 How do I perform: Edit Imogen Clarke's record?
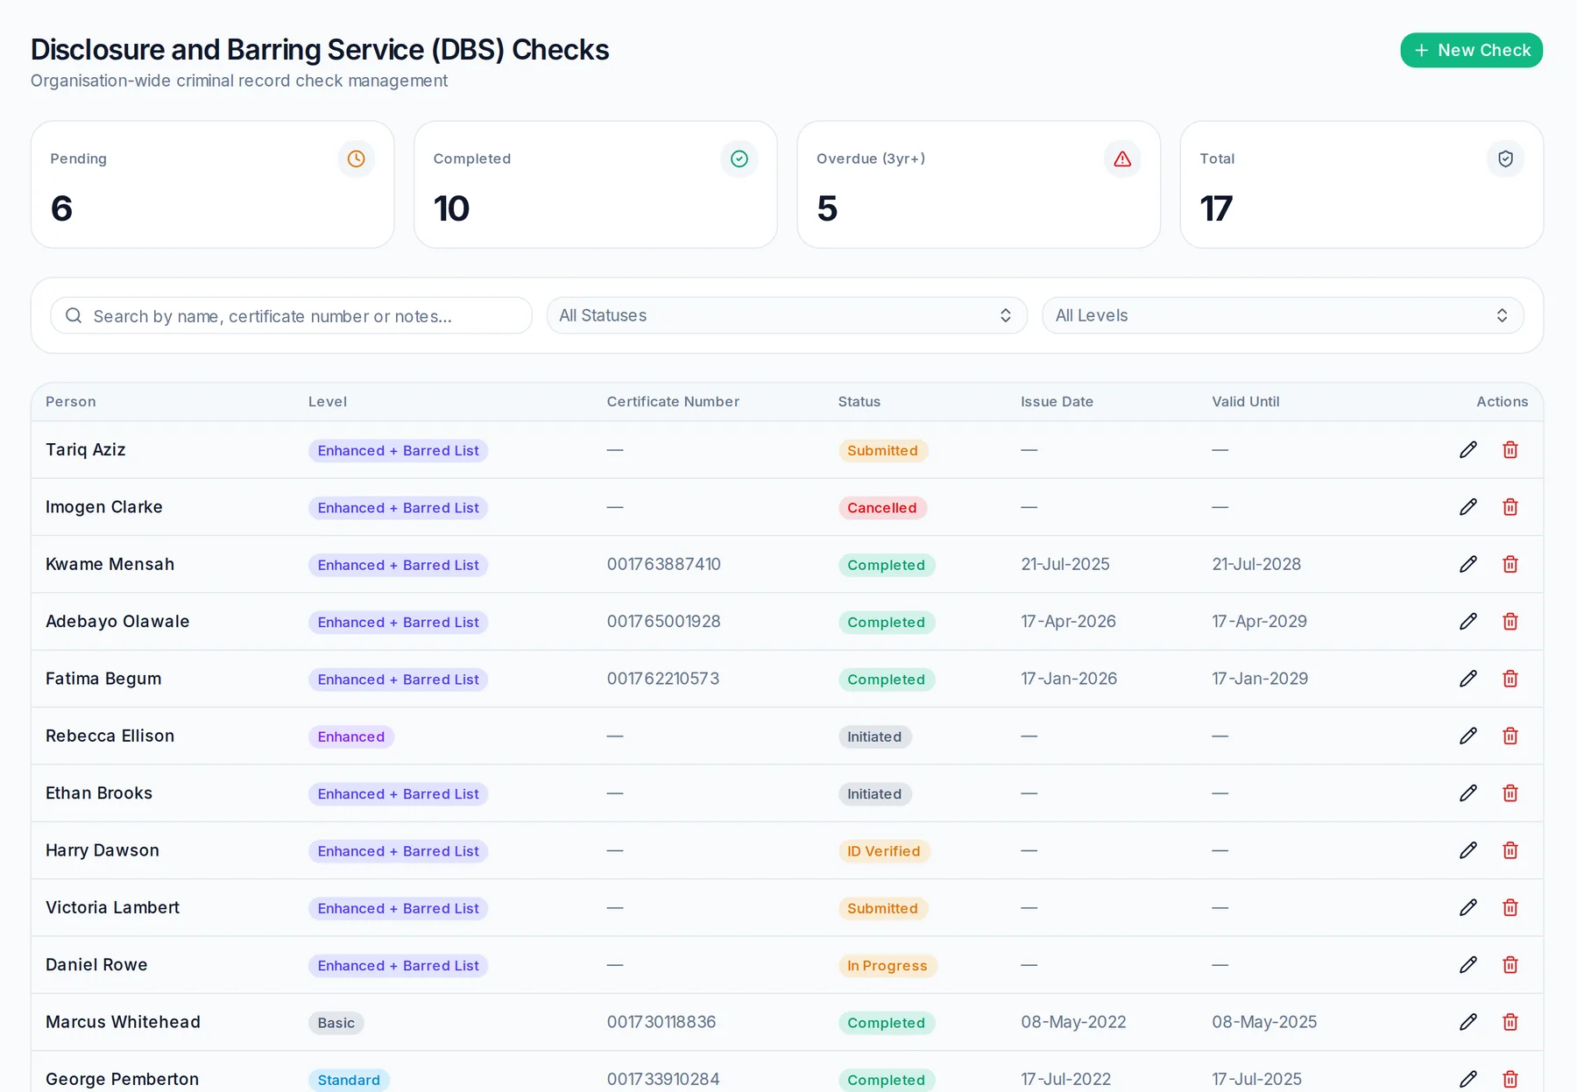[1468, 507]
